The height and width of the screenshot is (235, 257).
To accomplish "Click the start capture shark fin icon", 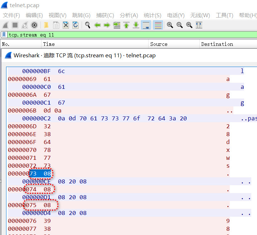I will click(x=5, y=25).
